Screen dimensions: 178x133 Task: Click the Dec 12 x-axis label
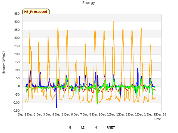pyautogui.click(x=124, y=114)
